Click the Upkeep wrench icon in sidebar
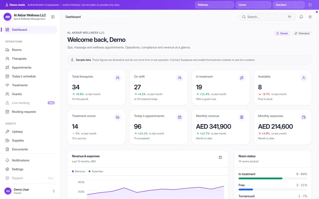 pyautogui.click(x=7, y=132)
